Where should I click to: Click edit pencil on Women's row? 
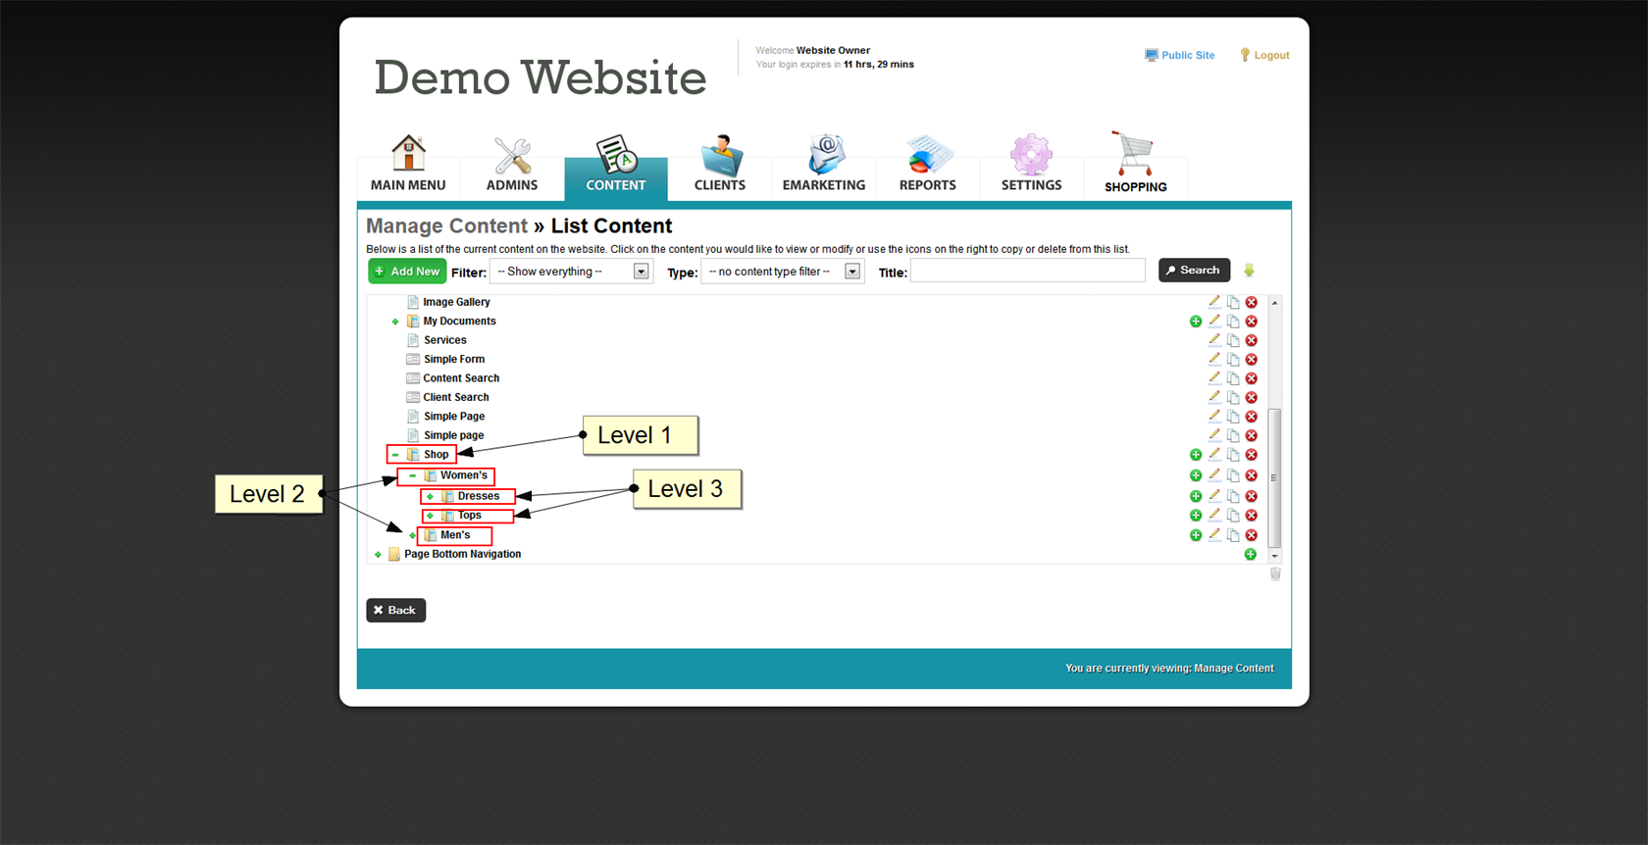click(1214, 475)
